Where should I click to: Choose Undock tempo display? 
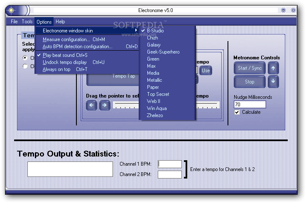pos(87,62)
